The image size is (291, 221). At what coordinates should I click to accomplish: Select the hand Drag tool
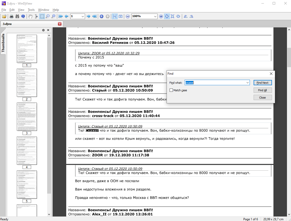(30, 16)
